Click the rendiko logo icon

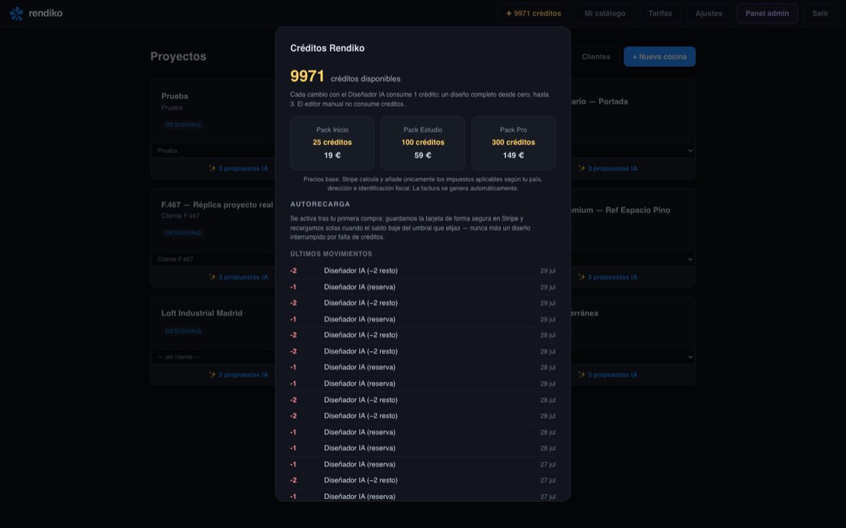(17, 14)
